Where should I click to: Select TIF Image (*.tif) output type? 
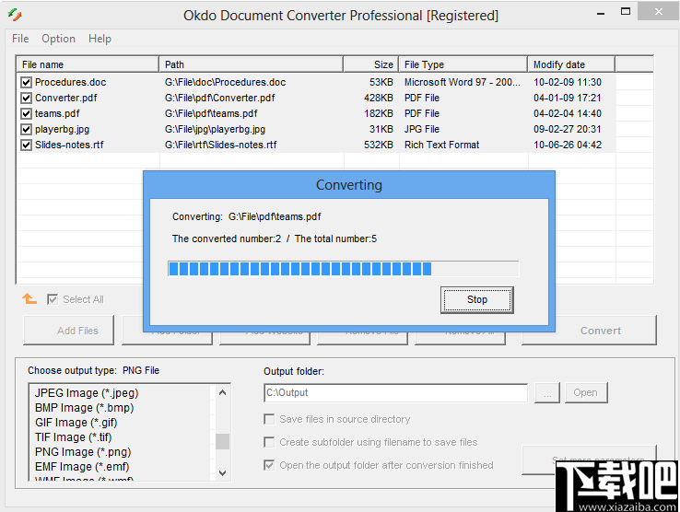74,437
